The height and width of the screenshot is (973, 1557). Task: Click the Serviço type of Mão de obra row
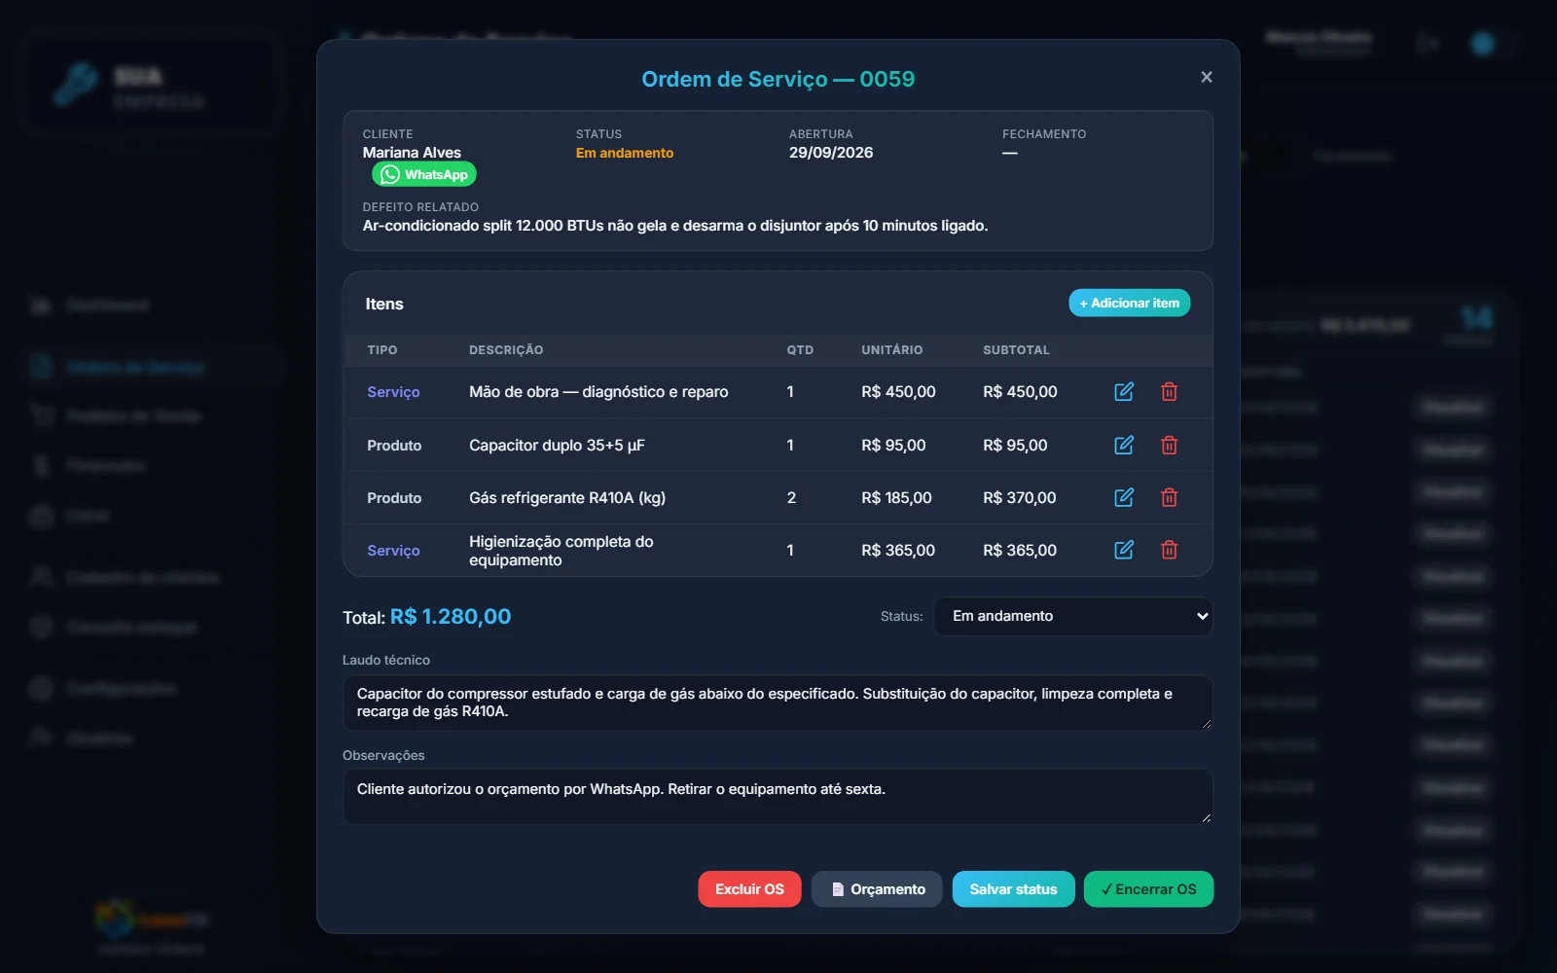[x=393, y=392]
